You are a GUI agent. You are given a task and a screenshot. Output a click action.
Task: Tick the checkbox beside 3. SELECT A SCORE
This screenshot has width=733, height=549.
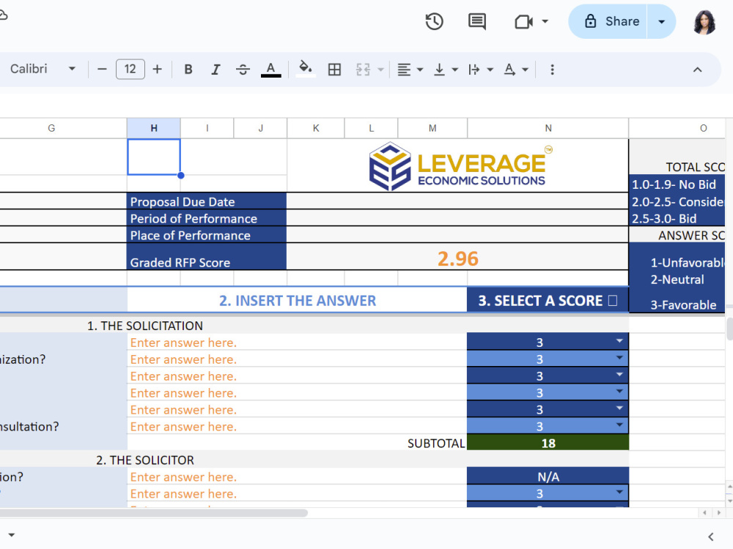coord(613,300)
